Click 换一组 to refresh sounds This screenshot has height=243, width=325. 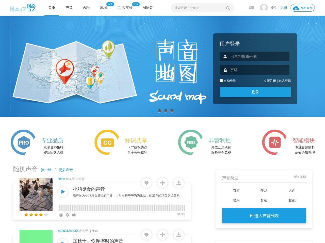46,170
